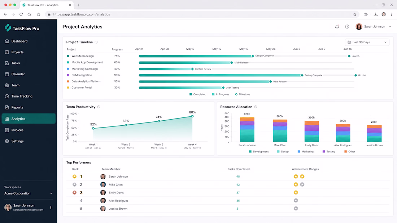Click Emily Davis's gold achievement badge
397x223 pixels.
click(x=296, y=192)
